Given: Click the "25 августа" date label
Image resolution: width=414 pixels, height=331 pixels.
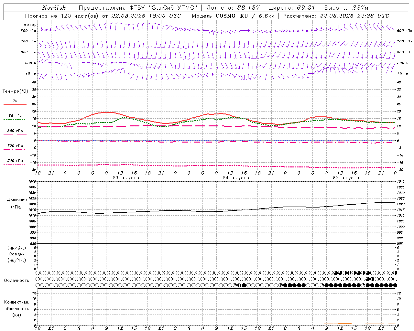Looking at the screenshot, I should (x=346, y=178).
